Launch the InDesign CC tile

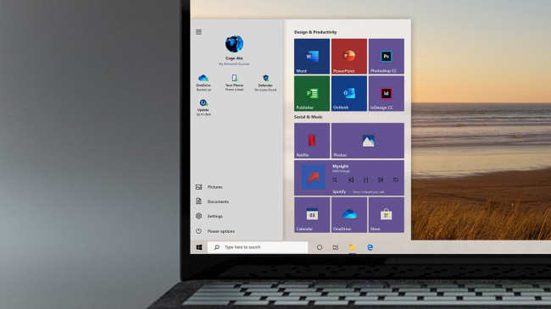[387, 93]
